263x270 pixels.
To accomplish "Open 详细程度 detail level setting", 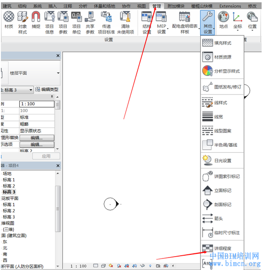I will pyautogui.click(x=222, y=248).
